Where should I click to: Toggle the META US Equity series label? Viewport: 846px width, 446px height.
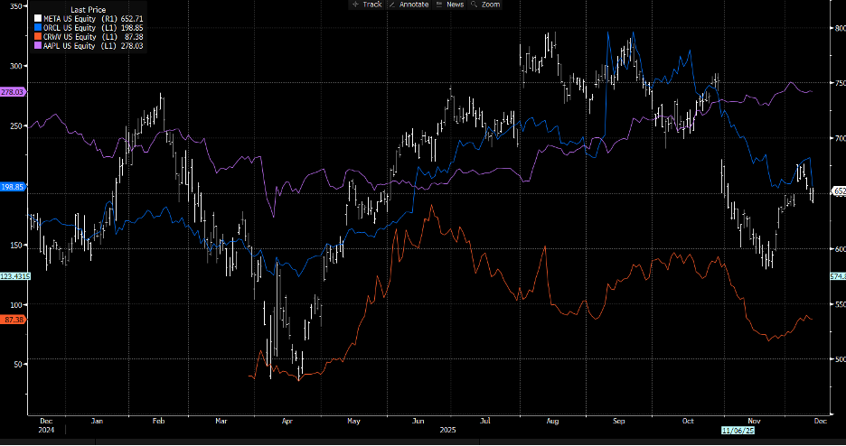69,19
